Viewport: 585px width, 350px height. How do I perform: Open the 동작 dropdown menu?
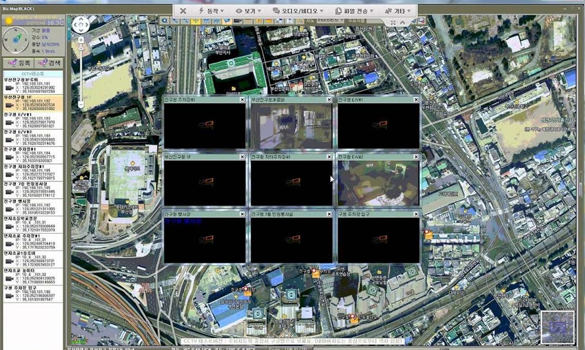(x=211, y=11)
